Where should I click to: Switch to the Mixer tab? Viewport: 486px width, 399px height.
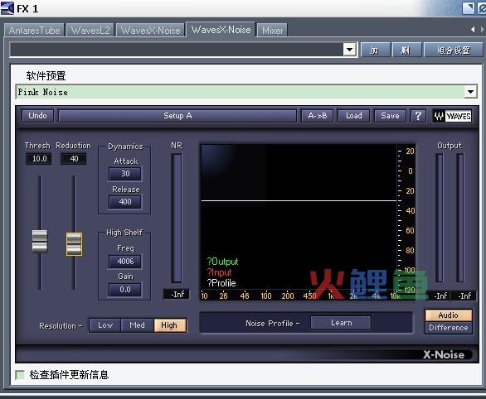click(x=273, y=31)
